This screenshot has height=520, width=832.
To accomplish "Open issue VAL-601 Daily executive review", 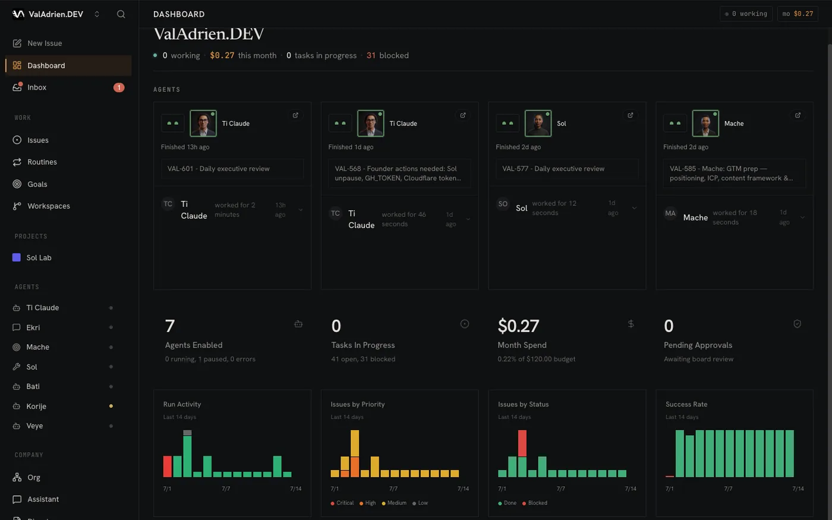I will (232, 169).
